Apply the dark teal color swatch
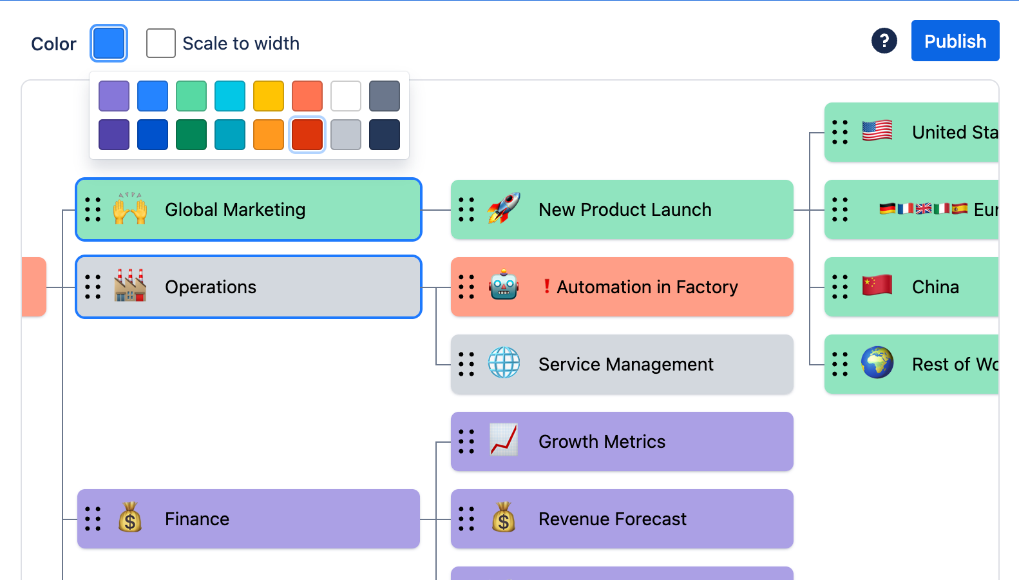The width and height of the screenshot is (1019, 580). pyautogui.click(x=230, y=135)
